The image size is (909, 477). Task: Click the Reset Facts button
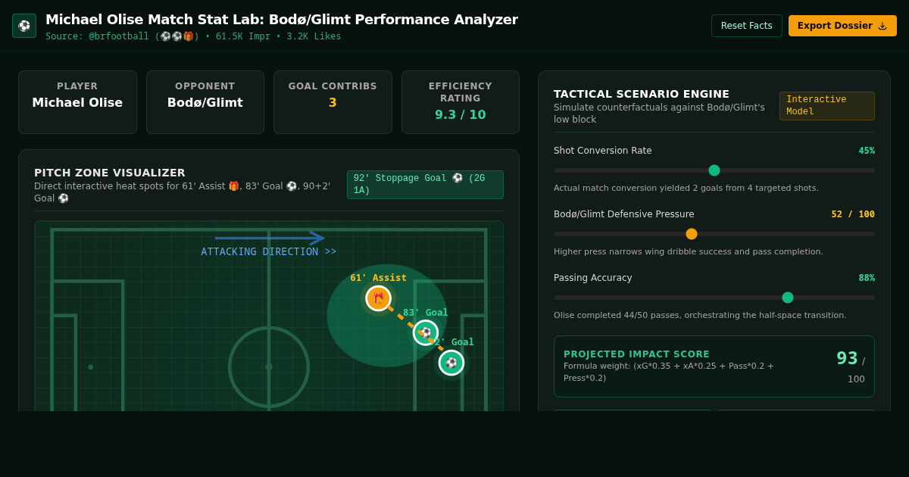(x=747, y=26)
